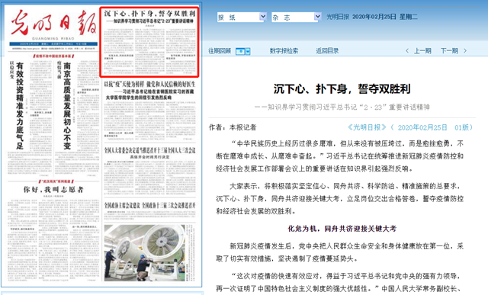488x295 pixels.
Task: Open the 报纸 dropdown arrow
Action: tap(263, 17)
